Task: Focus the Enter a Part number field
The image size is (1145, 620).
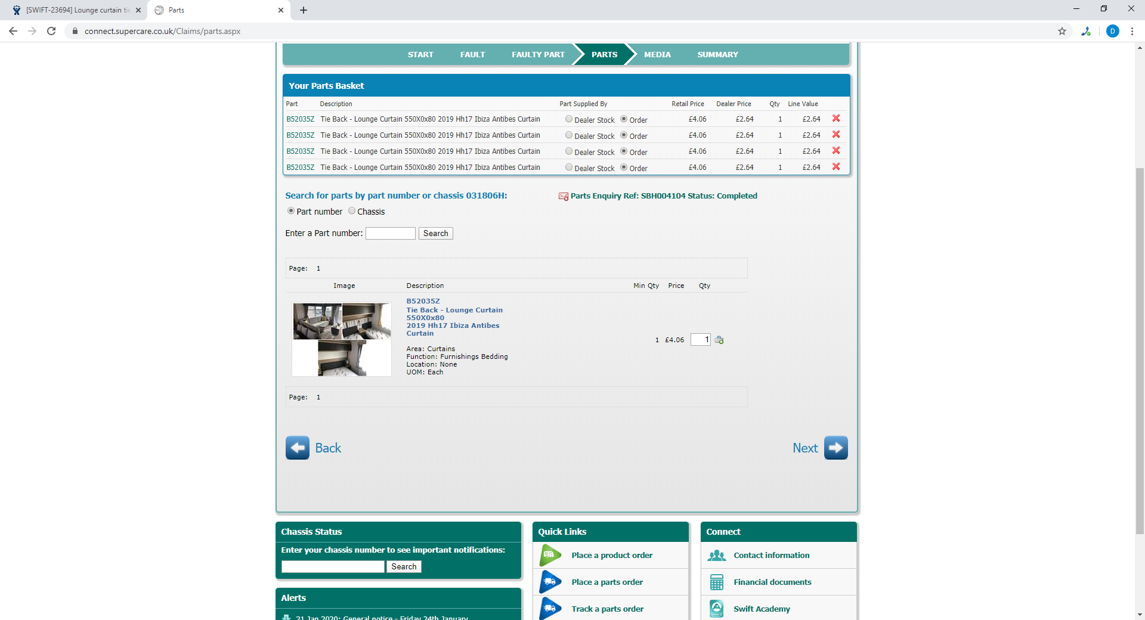Action: click(x=391, y=234)
